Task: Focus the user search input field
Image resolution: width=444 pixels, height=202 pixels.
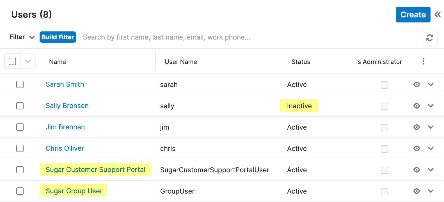Action: (x=247, y=37)
